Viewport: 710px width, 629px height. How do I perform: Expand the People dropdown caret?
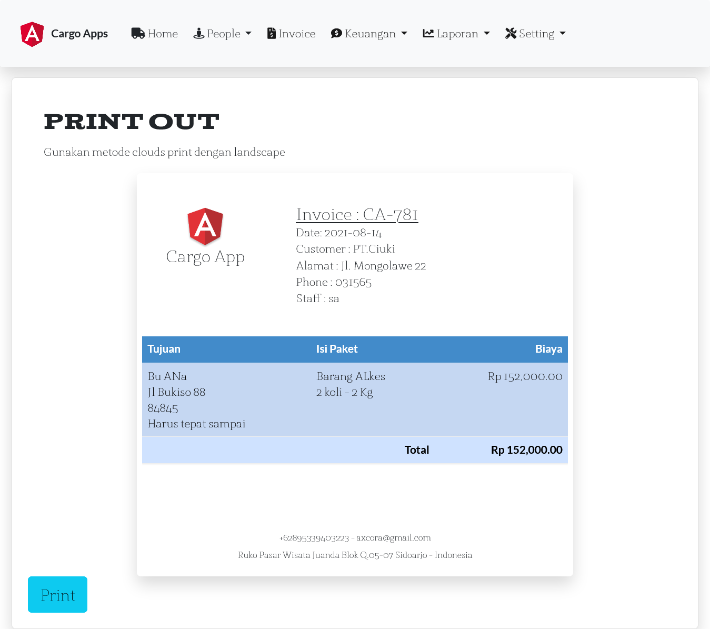(x=248, y=34)
